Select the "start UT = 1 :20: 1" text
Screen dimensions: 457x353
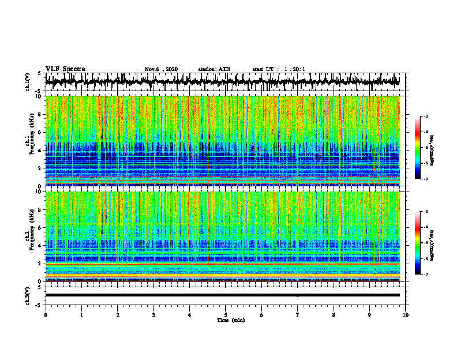pos(279,69)
